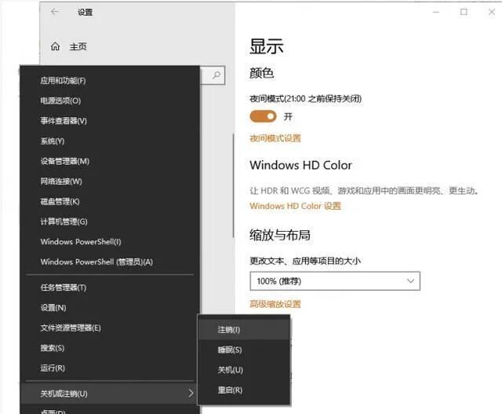502x414 pixels.
Task: Click 注销(I) in the submenu
Action: [244, 330]
